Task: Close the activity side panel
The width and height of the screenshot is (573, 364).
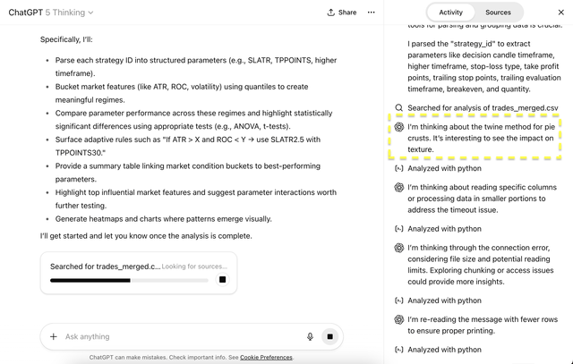Action: 561,13
